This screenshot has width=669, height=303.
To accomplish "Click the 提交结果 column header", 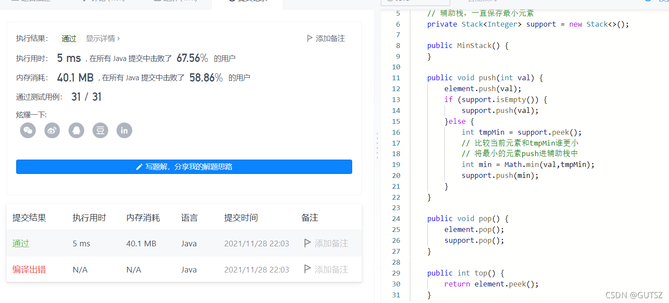I will (x=29, y=218).
